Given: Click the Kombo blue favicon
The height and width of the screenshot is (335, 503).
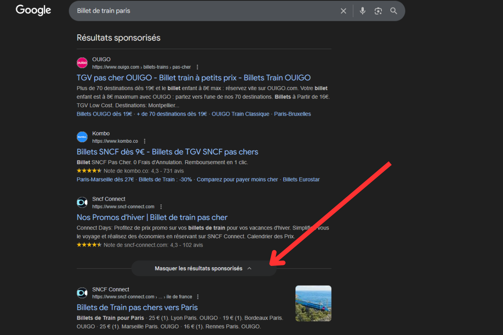Looking at the screenshot, I should (82, 137).
